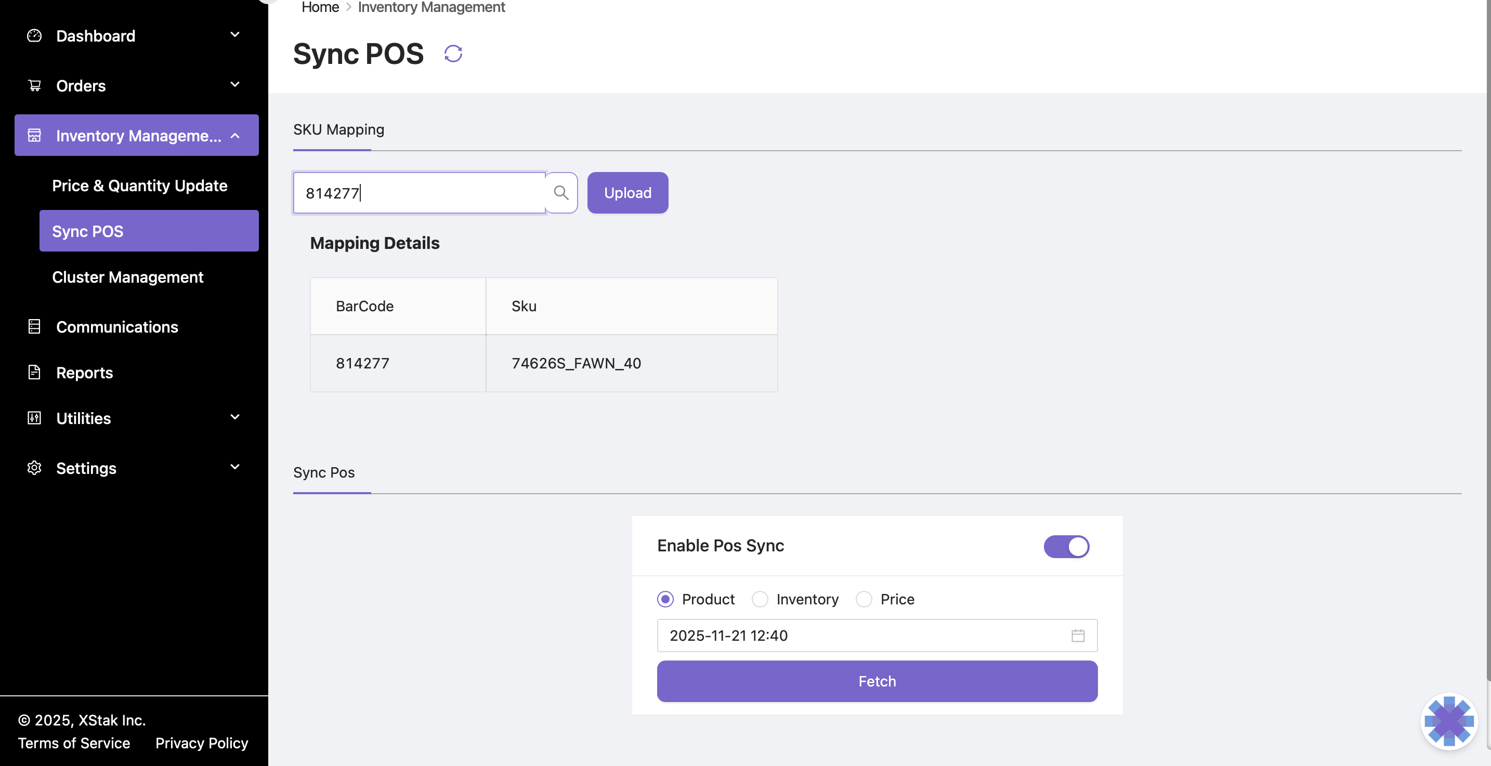Expand the Utilities menu chevron
The image size is (1491, 766).
235,417
